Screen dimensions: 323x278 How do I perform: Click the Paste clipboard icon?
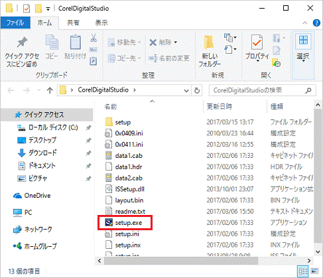(x=75, y=42)
